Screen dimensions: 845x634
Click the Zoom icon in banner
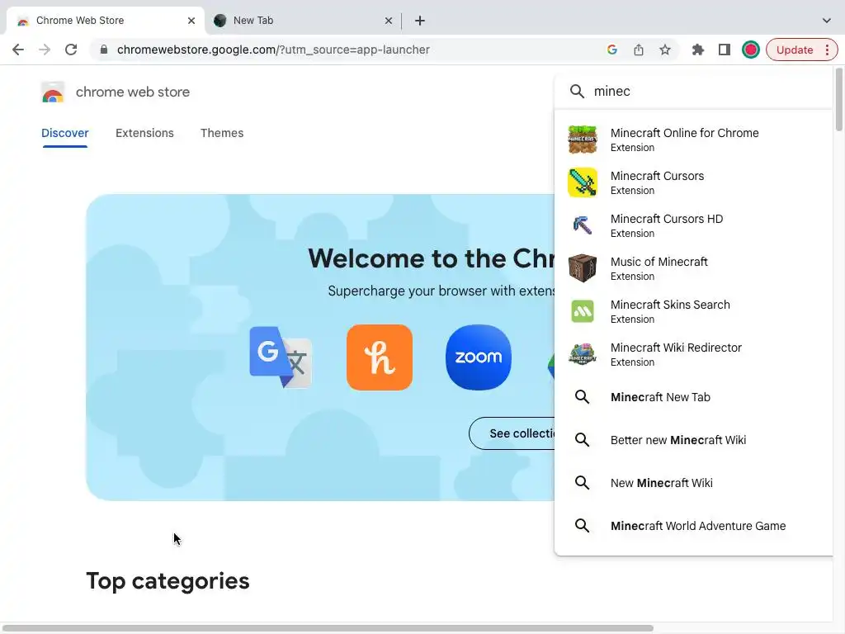pyautogui.click(x=479, y=357)
